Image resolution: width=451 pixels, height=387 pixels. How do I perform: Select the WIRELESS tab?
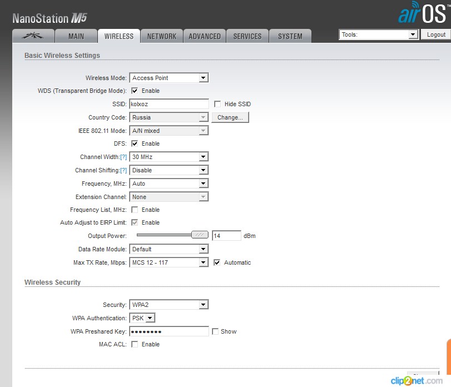pos(119,36)
